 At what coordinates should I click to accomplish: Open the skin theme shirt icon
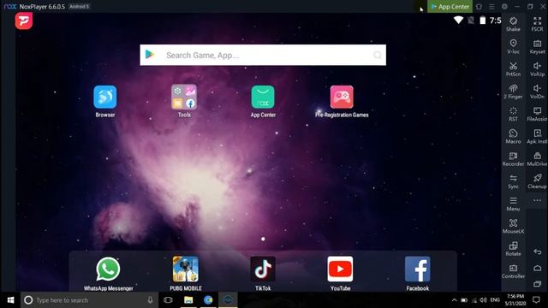479,7
